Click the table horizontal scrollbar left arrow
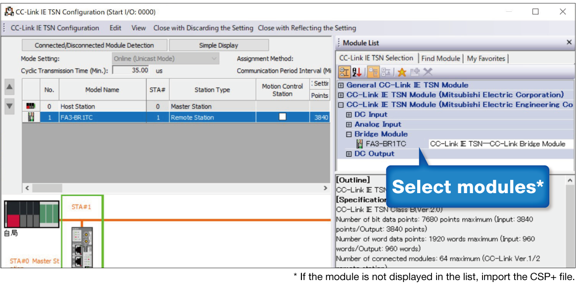Image resolution: width=581 pixels, height=285 pixels. click(27, 188)
